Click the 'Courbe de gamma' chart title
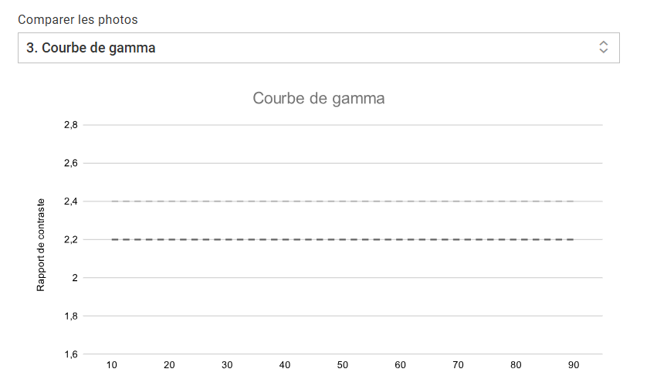The image size is (657, 379). click(319, 99)
